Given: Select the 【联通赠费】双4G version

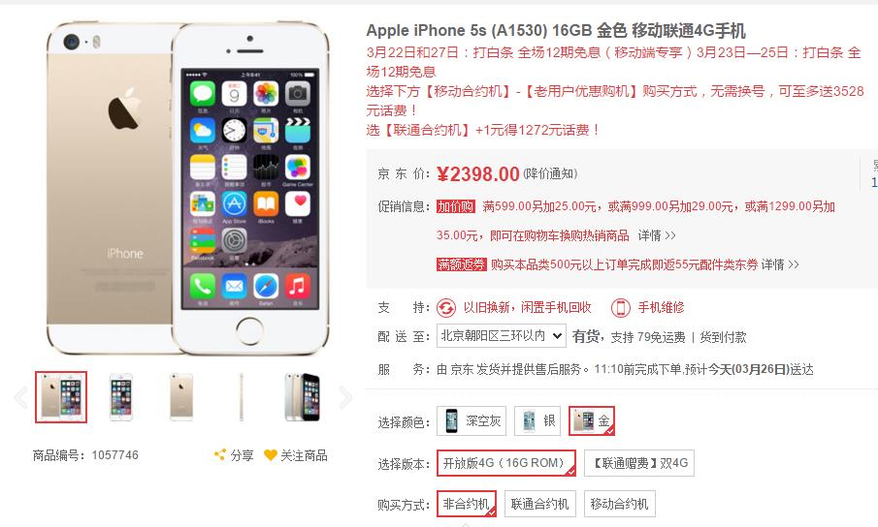Looking at the screenshot, I should click(639, 463).
